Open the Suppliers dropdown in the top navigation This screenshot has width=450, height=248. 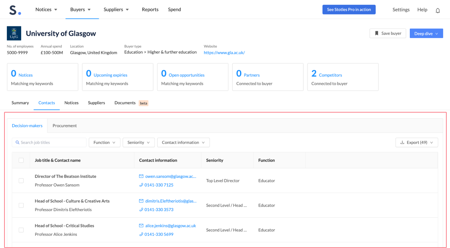click(116, 9)
